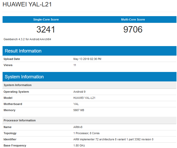Click the Model label

click(8, 98)
